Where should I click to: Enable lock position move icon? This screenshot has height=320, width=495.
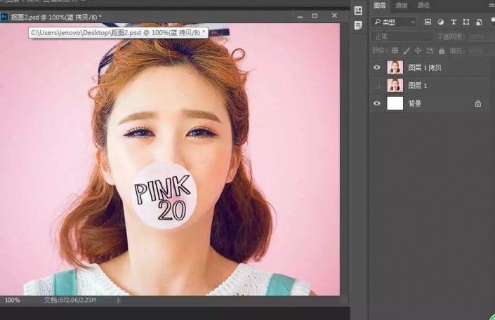[418, 51]
